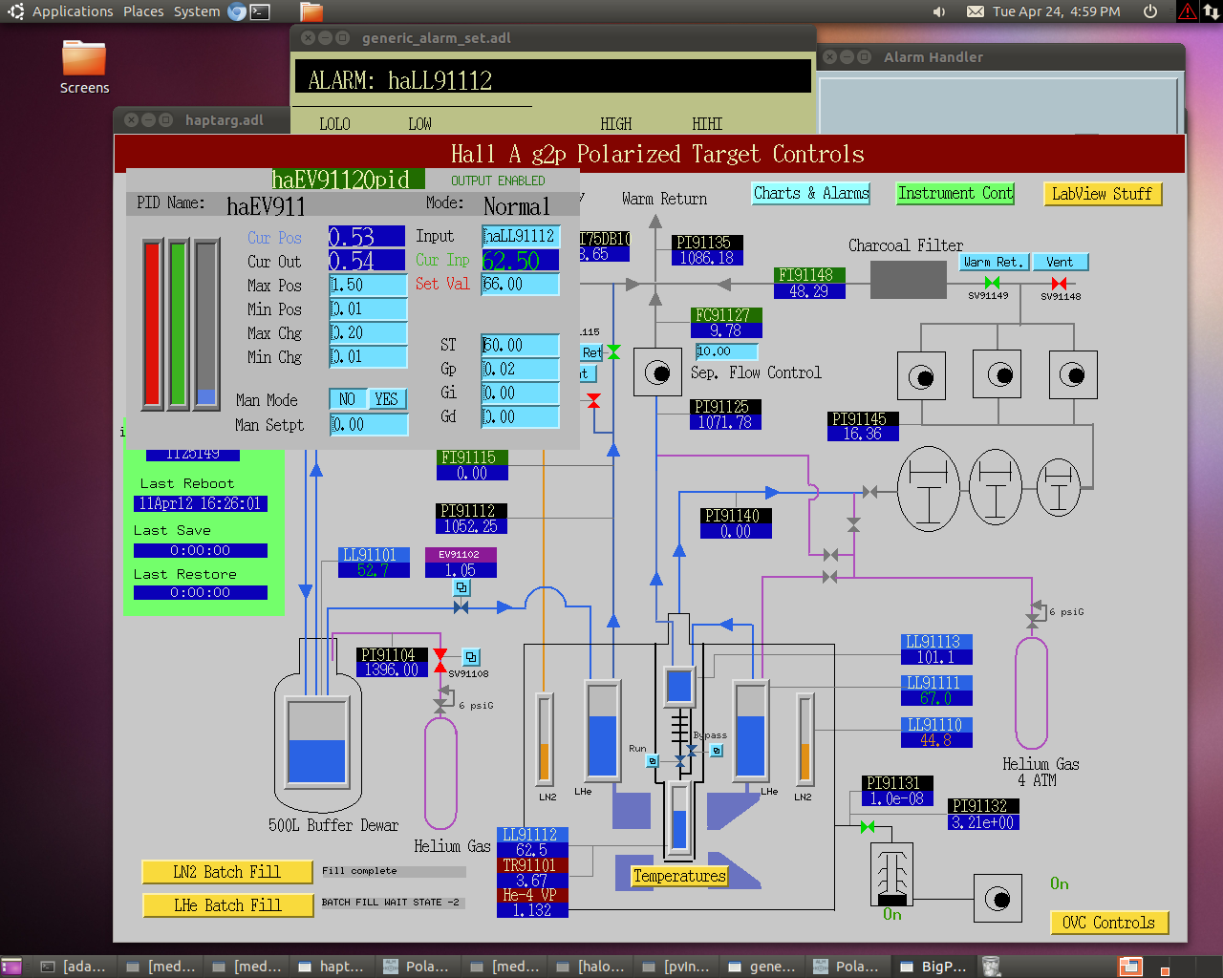The height and width of the screenshot is (978, 1223).
Task: Open the Charts & Alarms menu
Action: tap(811, 193)
